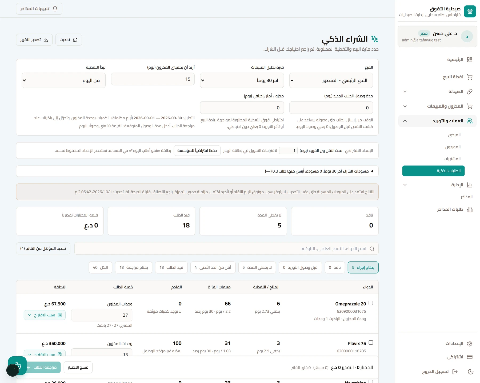This screenshot has width=480, height=383.
Task: Click the Omeprazole order quantity field
Action: (102, 315)
